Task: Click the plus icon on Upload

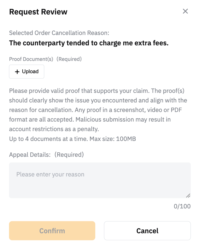Action: (x=17, y=72)
